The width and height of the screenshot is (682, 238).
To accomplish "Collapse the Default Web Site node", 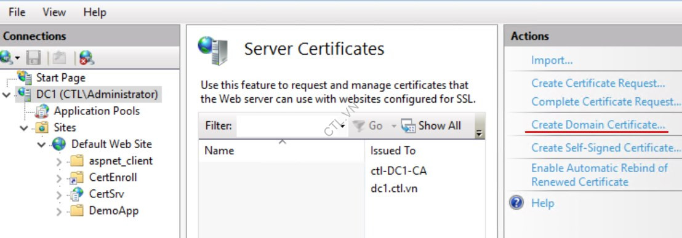I will (41, 144).
